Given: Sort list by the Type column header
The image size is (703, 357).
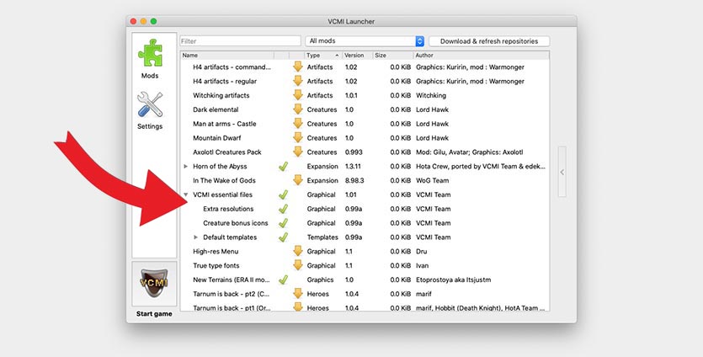Looking at the screenshot, I should [x=322, y=56].
